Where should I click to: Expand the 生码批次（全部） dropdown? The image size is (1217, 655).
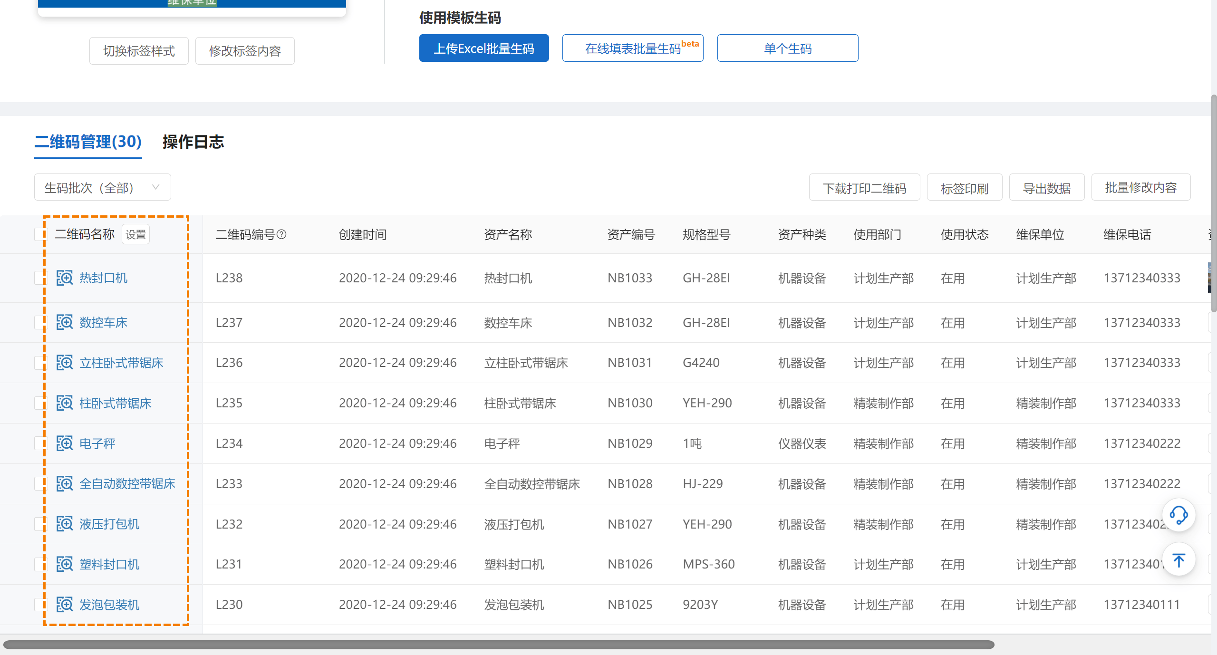click(102, 188)
